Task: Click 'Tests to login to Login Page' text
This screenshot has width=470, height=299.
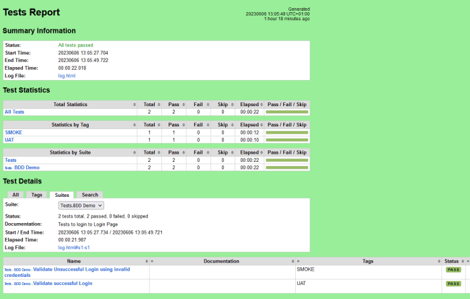Action: click(x=88, y=224)
